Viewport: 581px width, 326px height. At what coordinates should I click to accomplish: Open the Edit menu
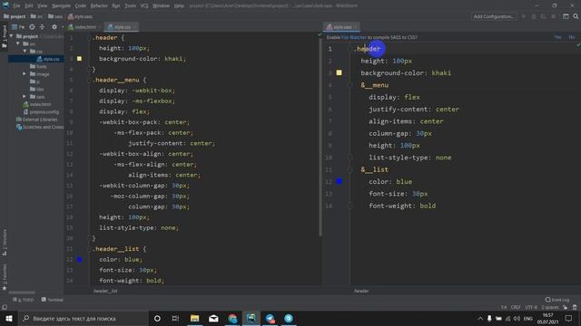pos(29,5)
